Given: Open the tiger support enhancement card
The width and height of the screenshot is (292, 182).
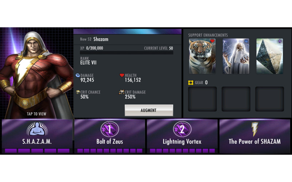Looking at the screenshot, I should tap(202, 56).
